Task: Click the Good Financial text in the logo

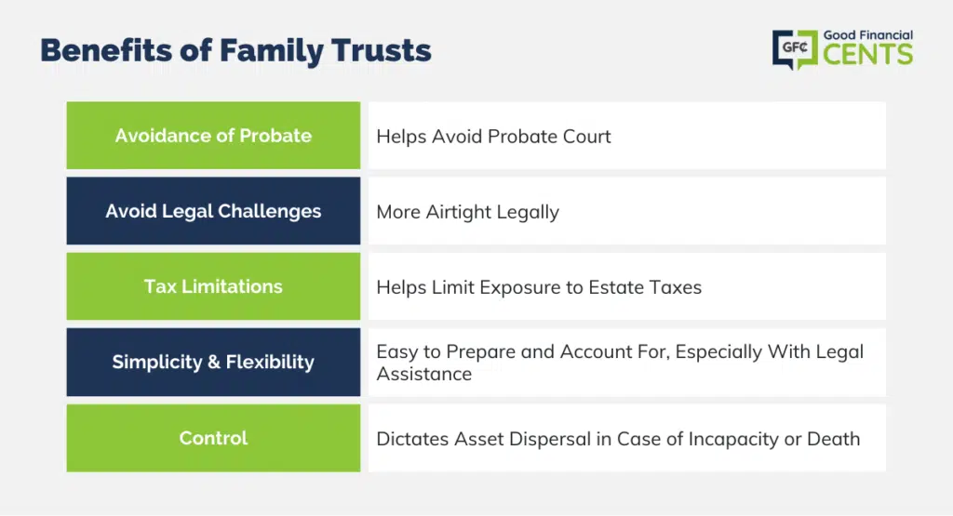Action: point(868,35)
